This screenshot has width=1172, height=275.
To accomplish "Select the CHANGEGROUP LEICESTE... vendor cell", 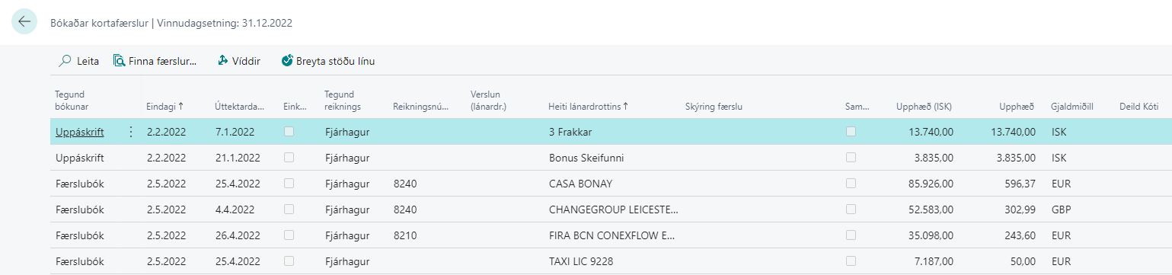I will 612,209.
